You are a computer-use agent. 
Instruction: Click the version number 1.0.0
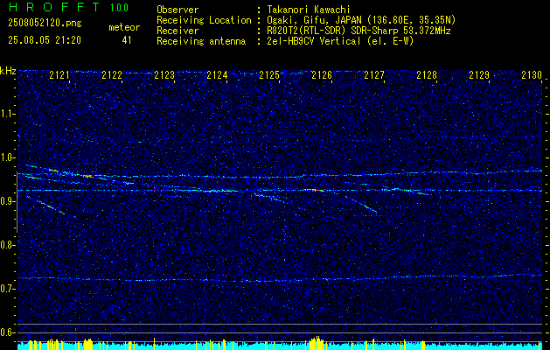119,8
